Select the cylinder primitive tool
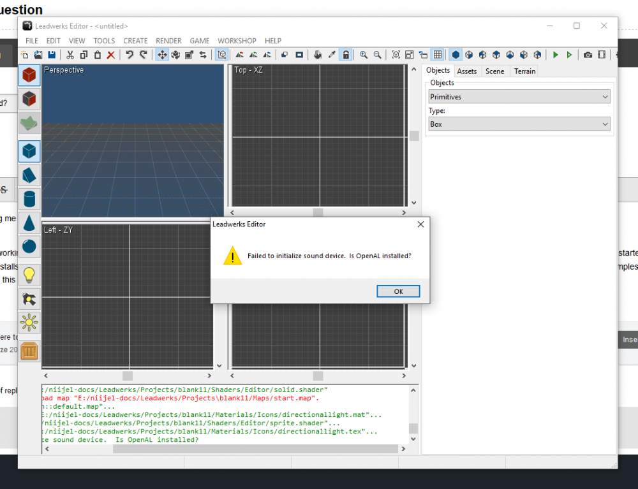Viewport: 638px width, 489px height. (x=29, y=199)
